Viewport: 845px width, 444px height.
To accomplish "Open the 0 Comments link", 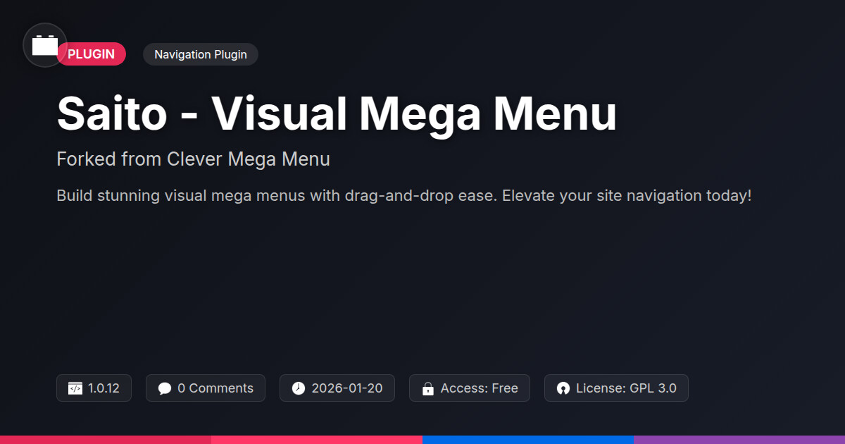I will pos(215,388).
